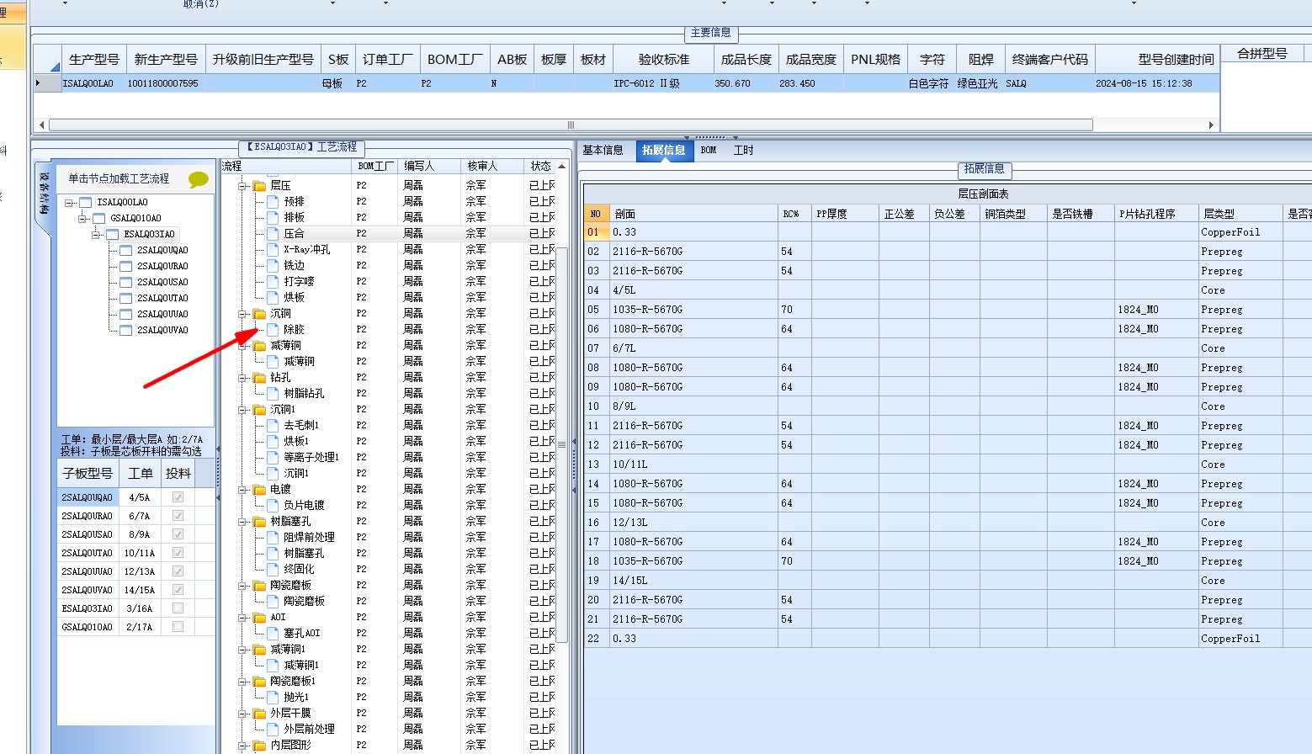This screenshot has width=1312, height=754.
Task: Click the 打字唛 document icon
Action: point(273,281)
